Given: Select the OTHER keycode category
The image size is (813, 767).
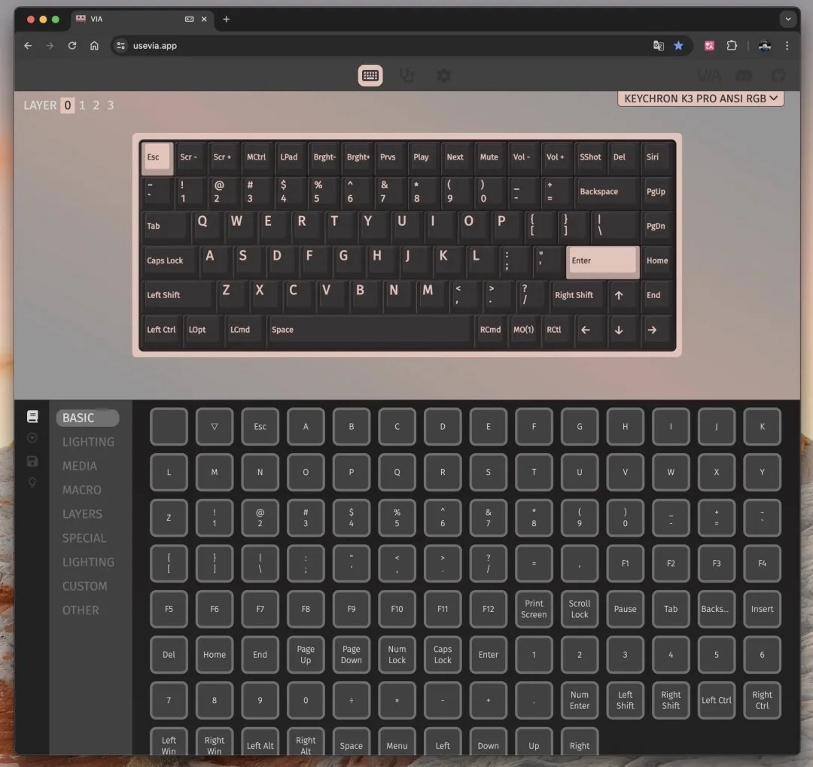Looking at the screenshot, I should click(81, 610).
